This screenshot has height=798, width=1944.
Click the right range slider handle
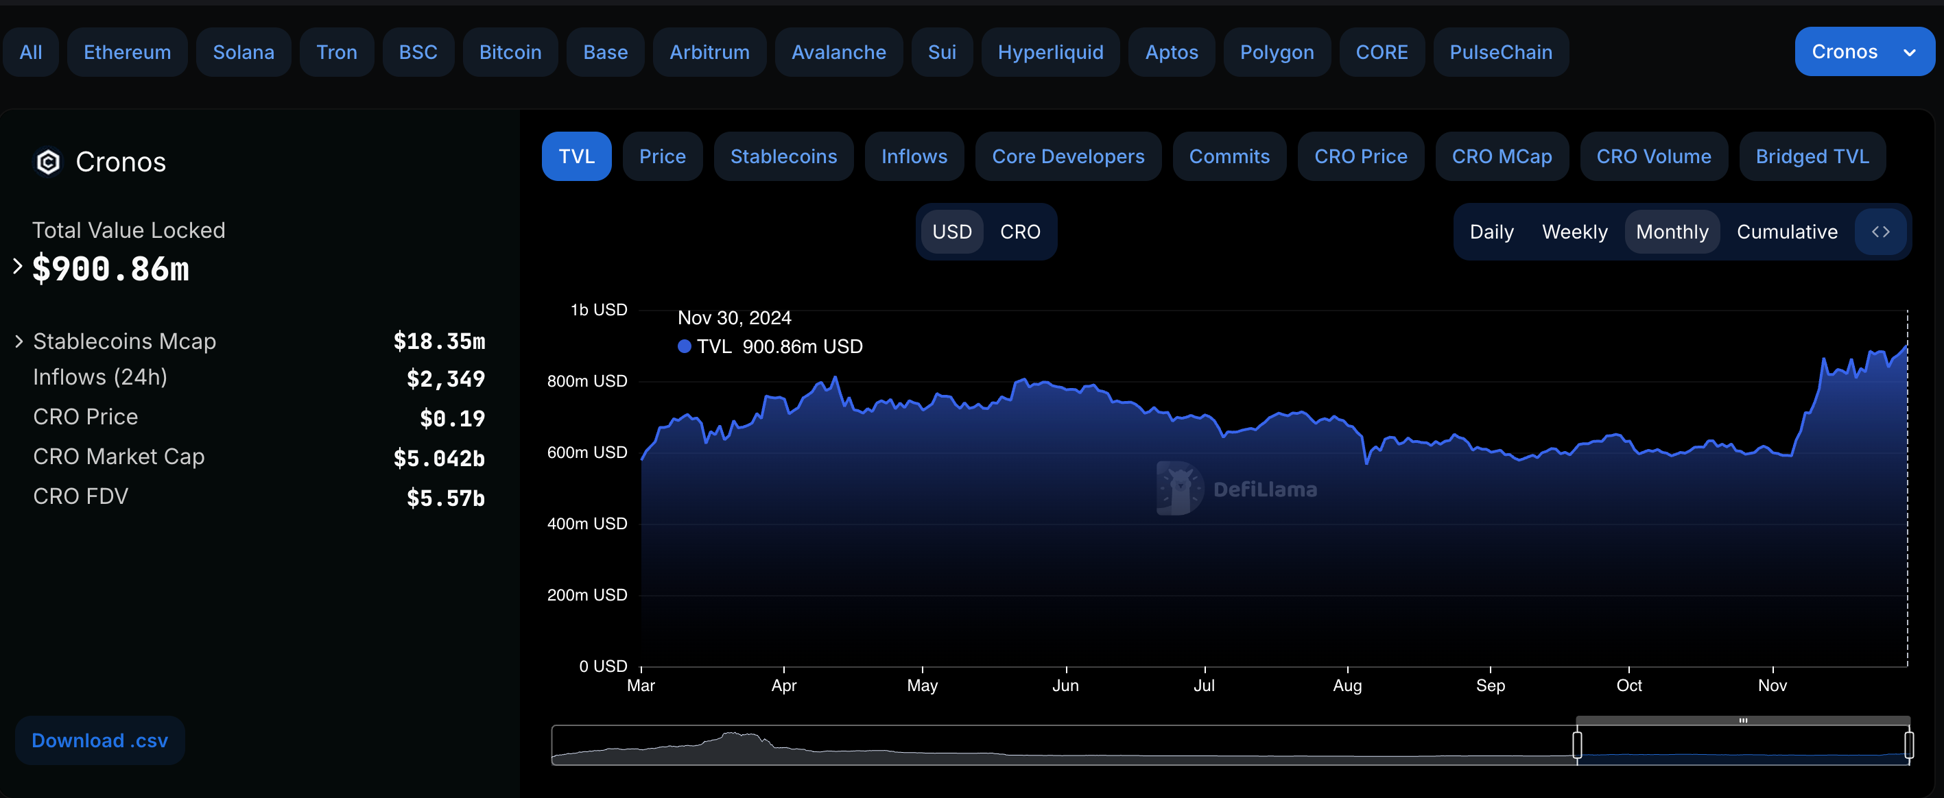pyautogui.click(x=1908, y=745)
